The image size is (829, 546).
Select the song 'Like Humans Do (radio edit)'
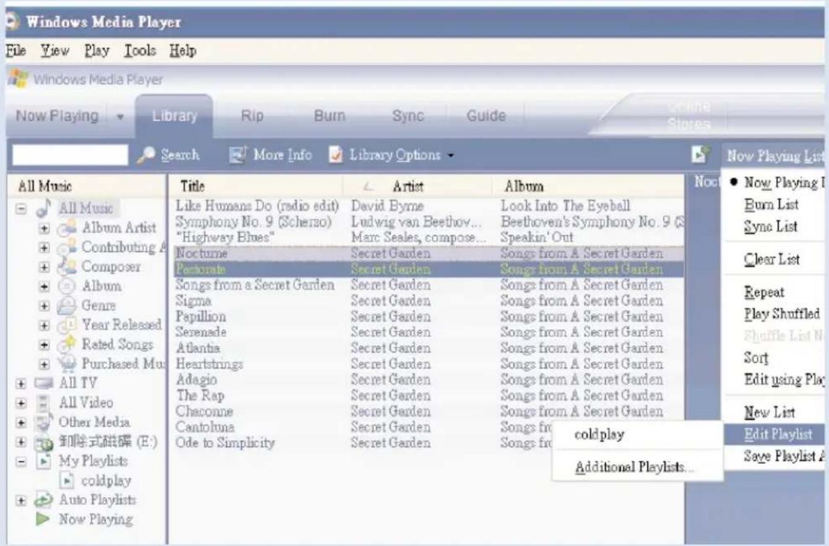427,205
